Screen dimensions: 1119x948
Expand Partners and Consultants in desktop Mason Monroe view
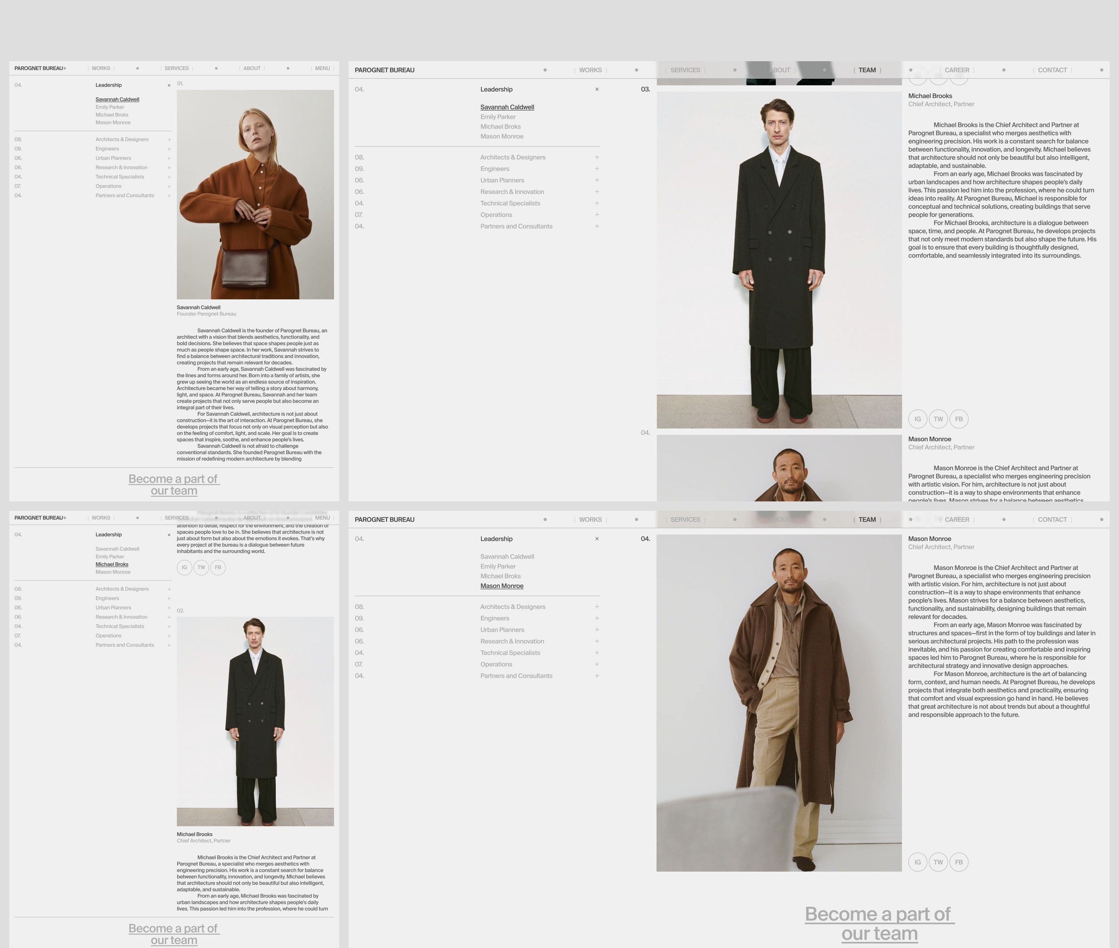pyautogui.click(x=597, y=676)
